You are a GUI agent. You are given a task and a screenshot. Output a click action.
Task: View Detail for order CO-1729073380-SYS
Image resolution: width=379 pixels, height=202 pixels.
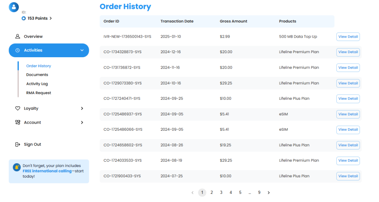348,83
